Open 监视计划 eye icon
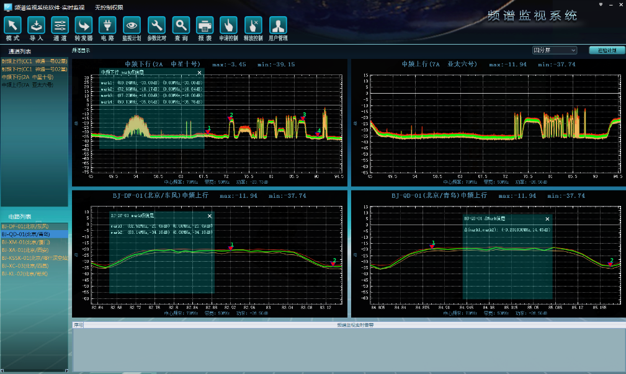 pos(131,25)
